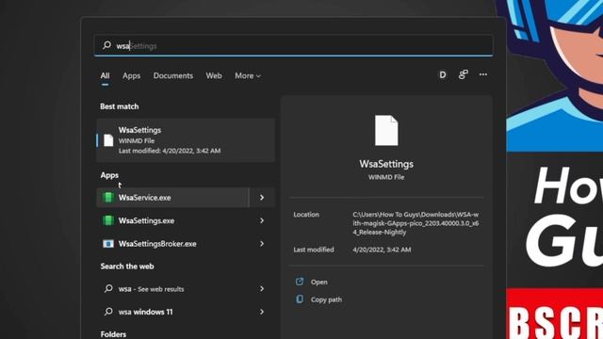The image size is (603, 339).
Task: Click the wsa search input field
Action: click(x=293, y=46)
